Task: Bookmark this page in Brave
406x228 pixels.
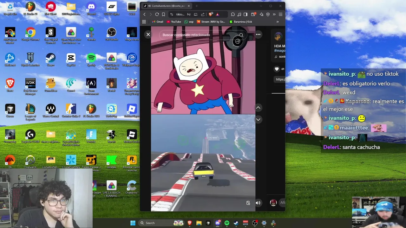Action: point(163,14)
